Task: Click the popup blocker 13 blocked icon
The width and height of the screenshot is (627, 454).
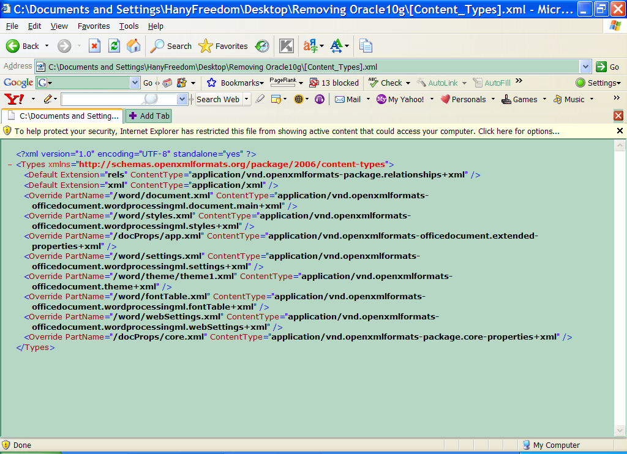Action: coord(334,83)
